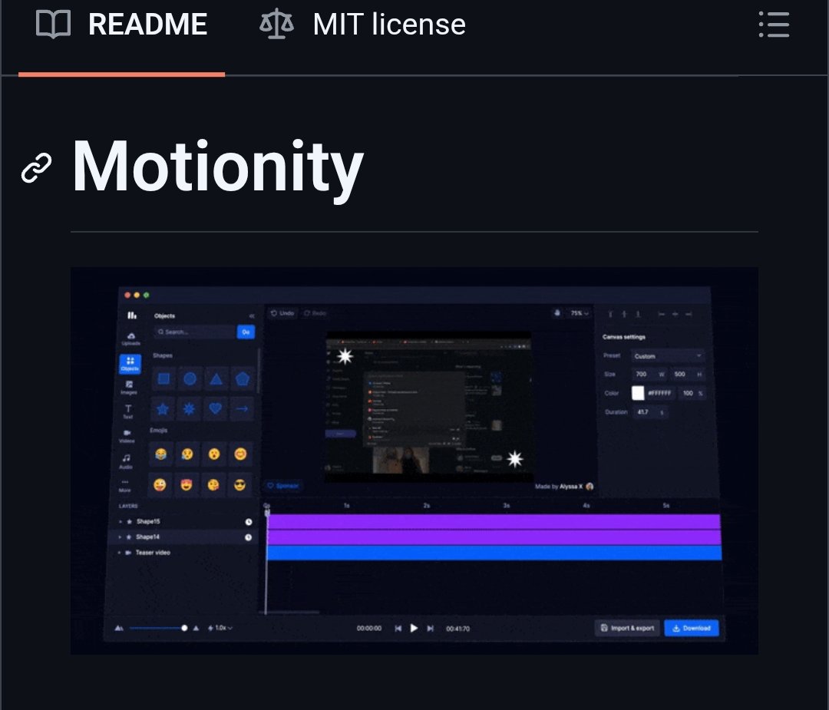
Task: Insert the laughing-crying emoji
Action: [160, 454]
